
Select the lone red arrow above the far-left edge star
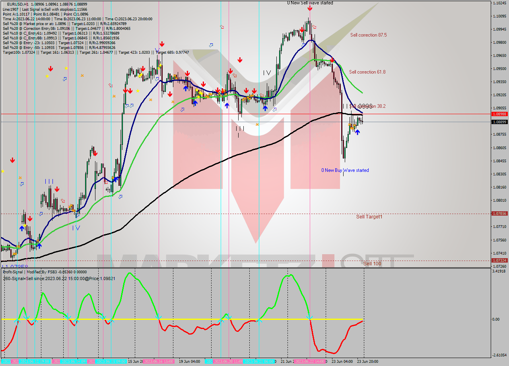click(13, 160)
